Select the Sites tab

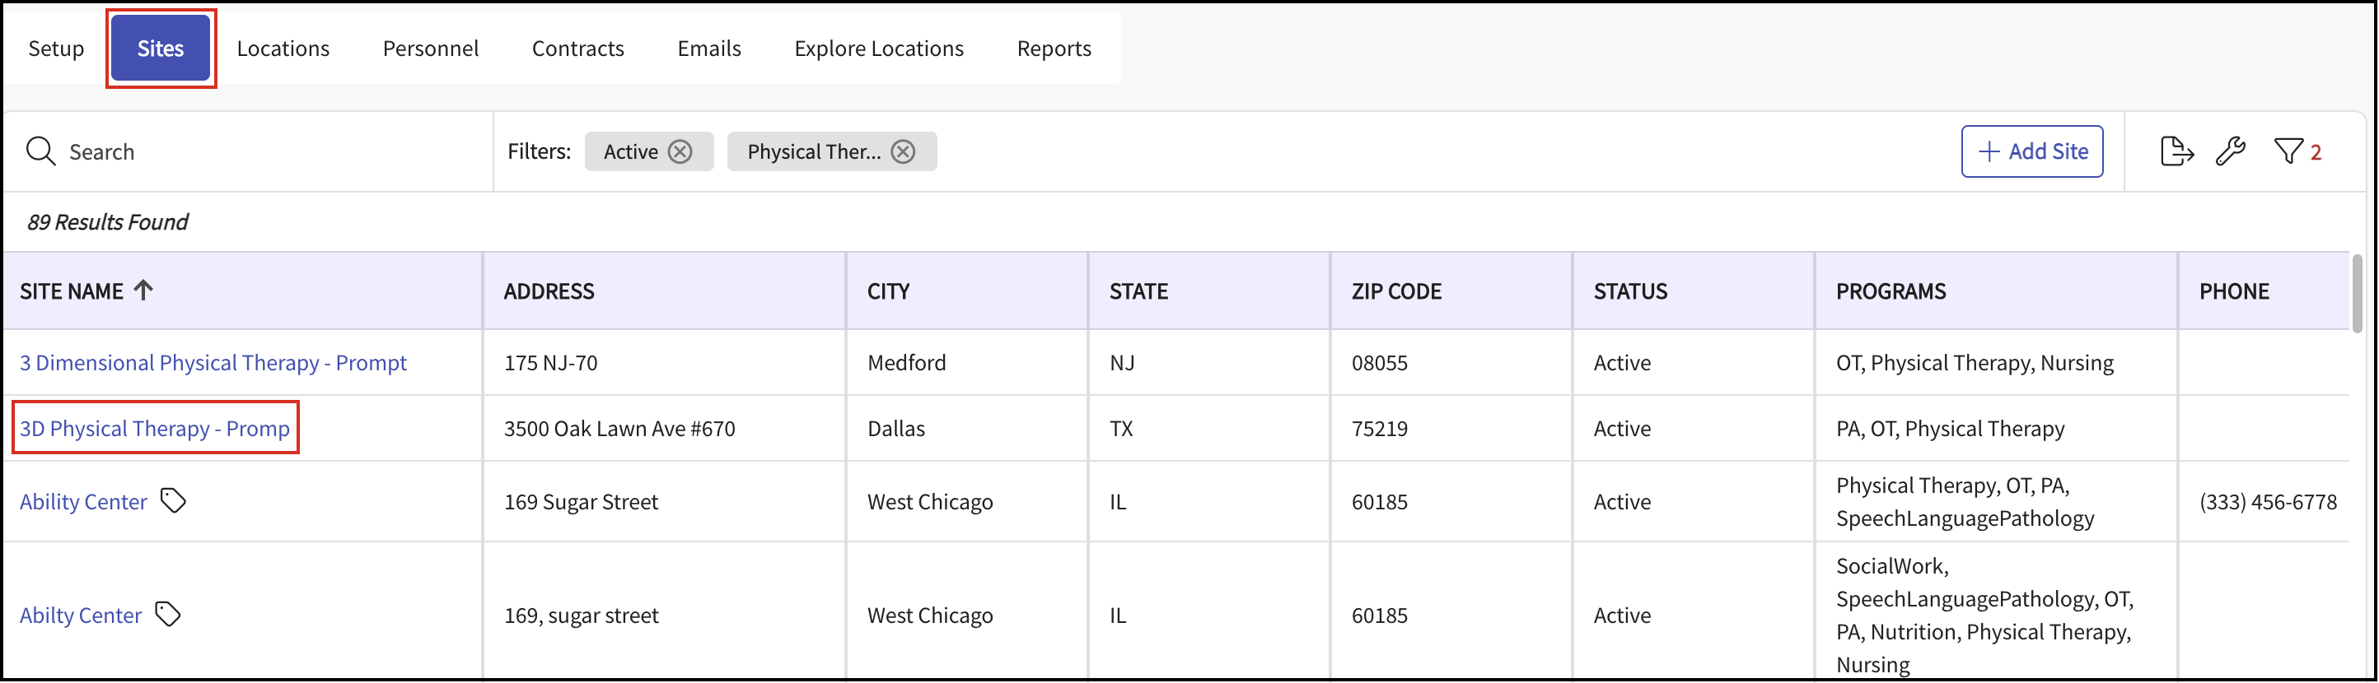coord(161,48)
